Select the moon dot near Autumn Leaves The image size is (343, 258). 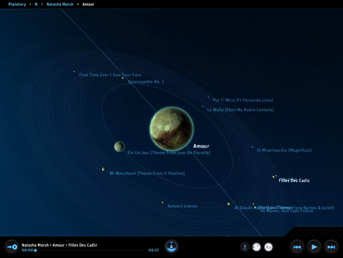162,203
